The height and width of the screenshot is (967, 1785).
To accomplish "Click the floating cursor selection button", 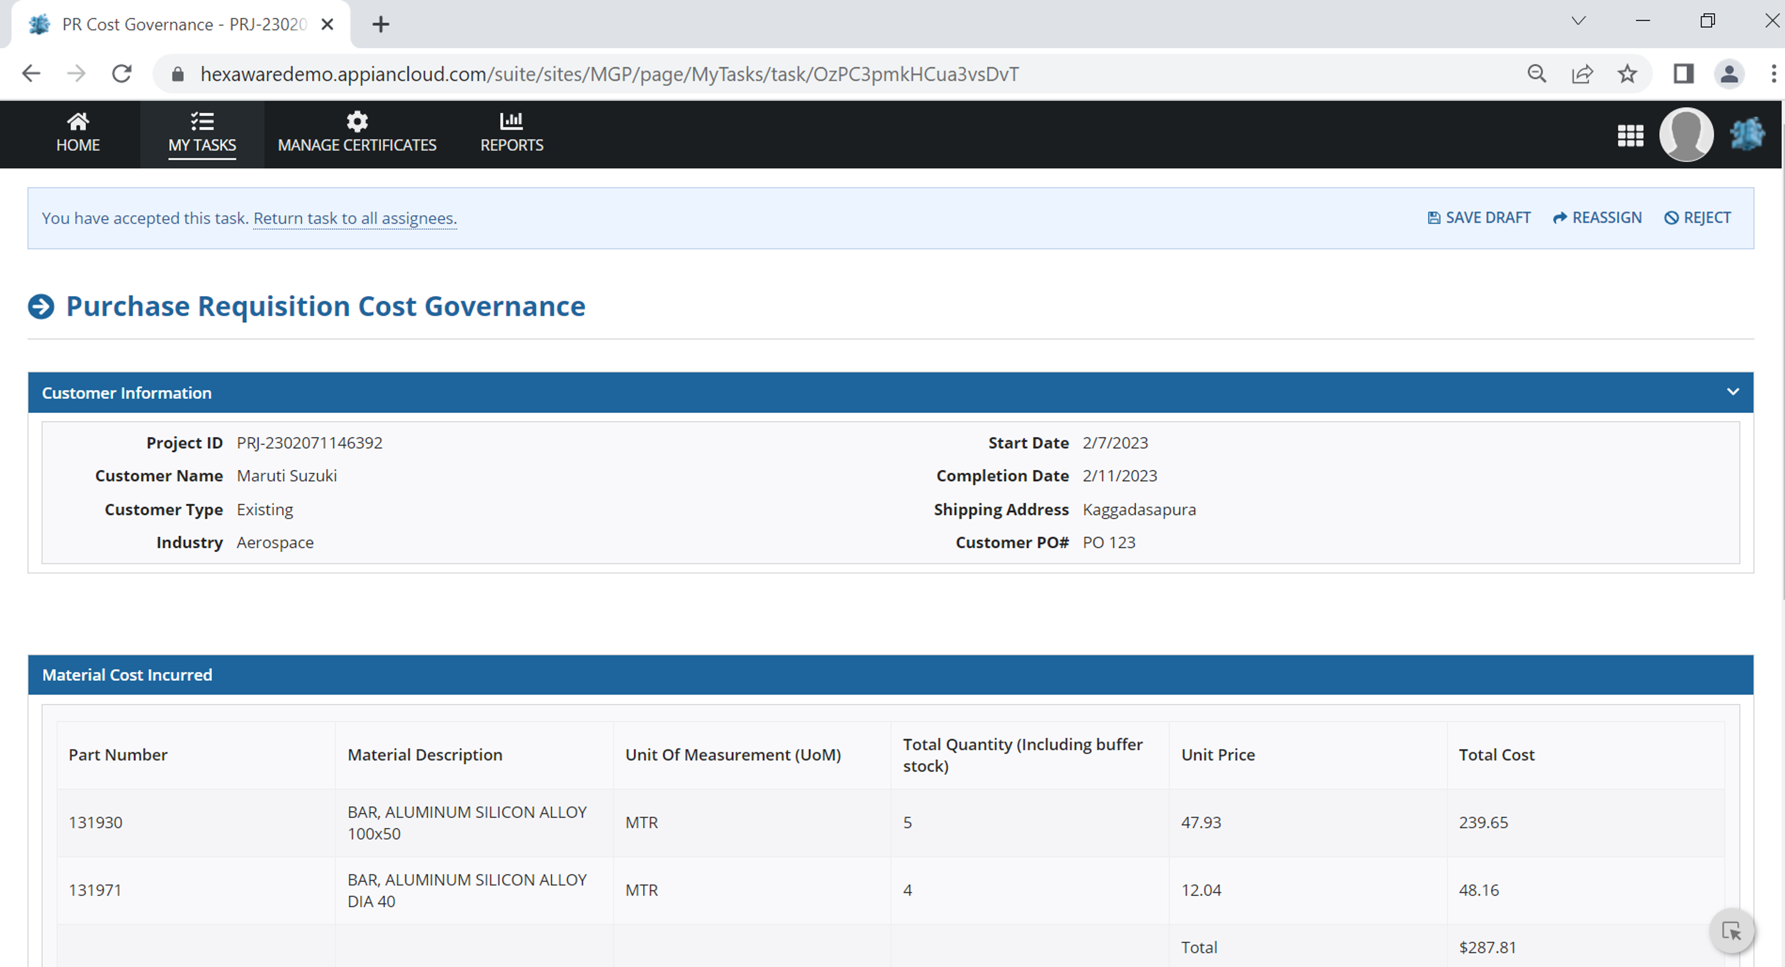I will coord(1732,931).
